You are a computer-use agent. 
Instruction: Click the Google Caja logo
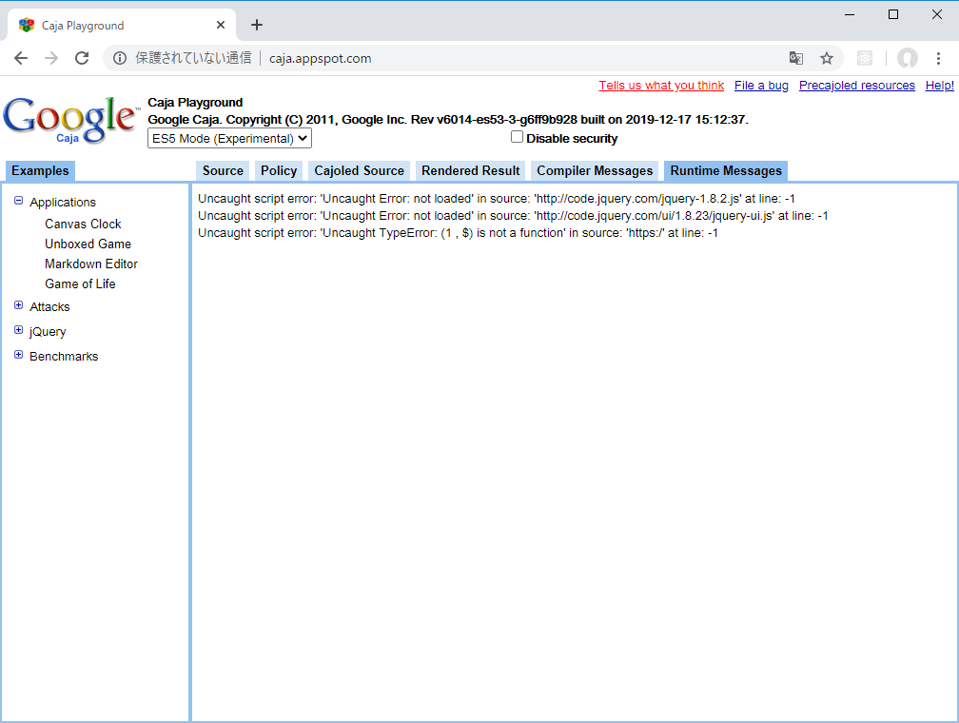click(x=69, y=119)
